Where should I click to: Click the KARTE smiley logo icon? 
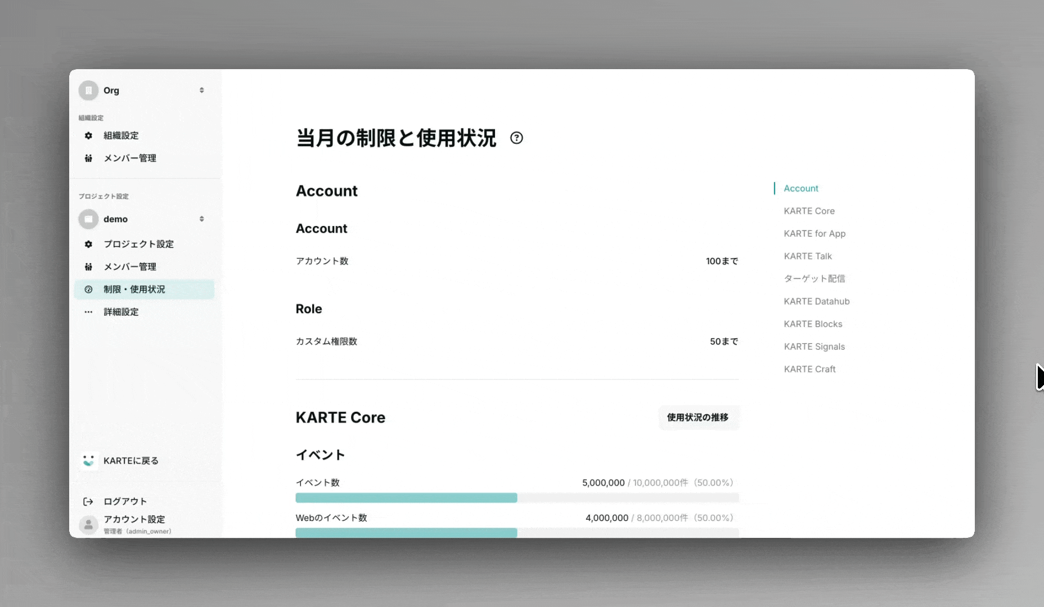pos(88,461)
